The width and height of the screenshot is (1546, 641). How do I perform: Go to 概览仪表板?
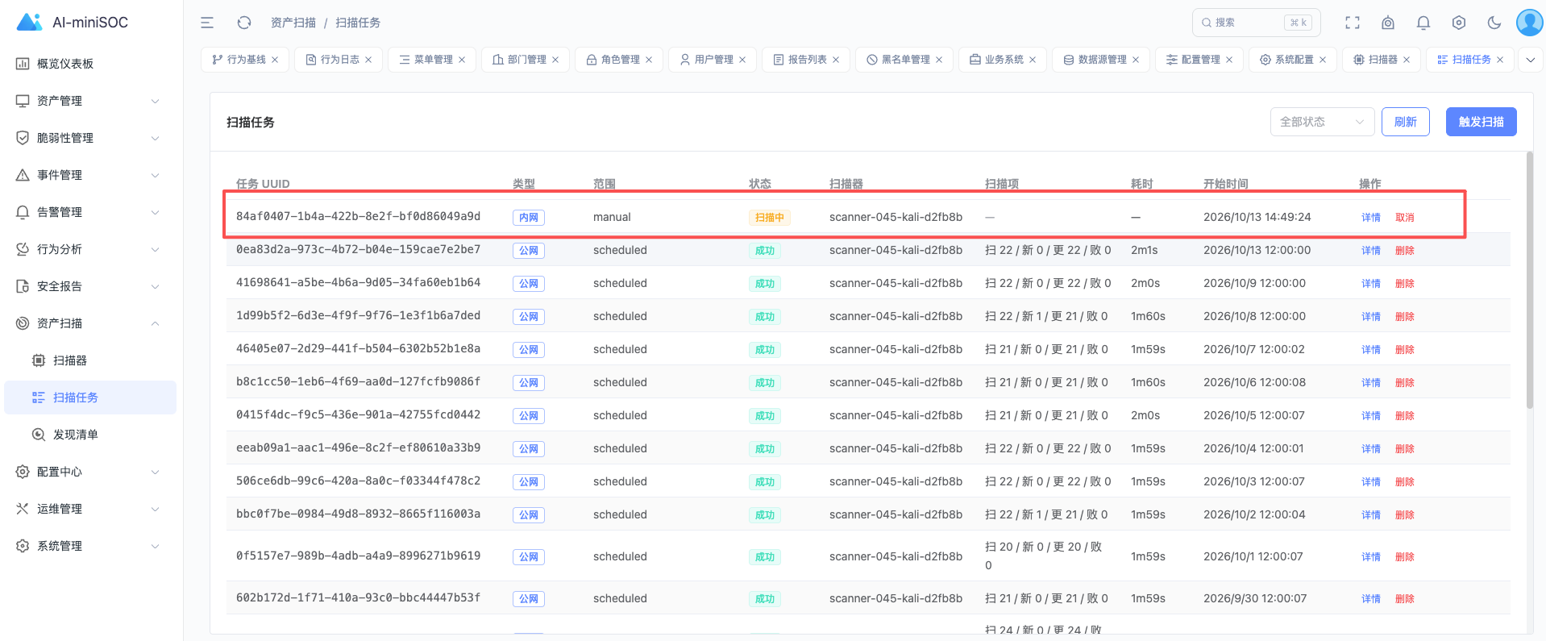point(90,64)
